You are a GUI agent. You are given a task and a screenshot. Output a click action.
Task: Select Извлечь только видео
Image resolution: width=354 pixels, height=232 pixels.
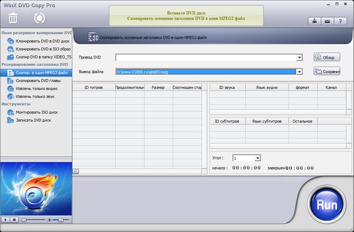tap(32, 89)
